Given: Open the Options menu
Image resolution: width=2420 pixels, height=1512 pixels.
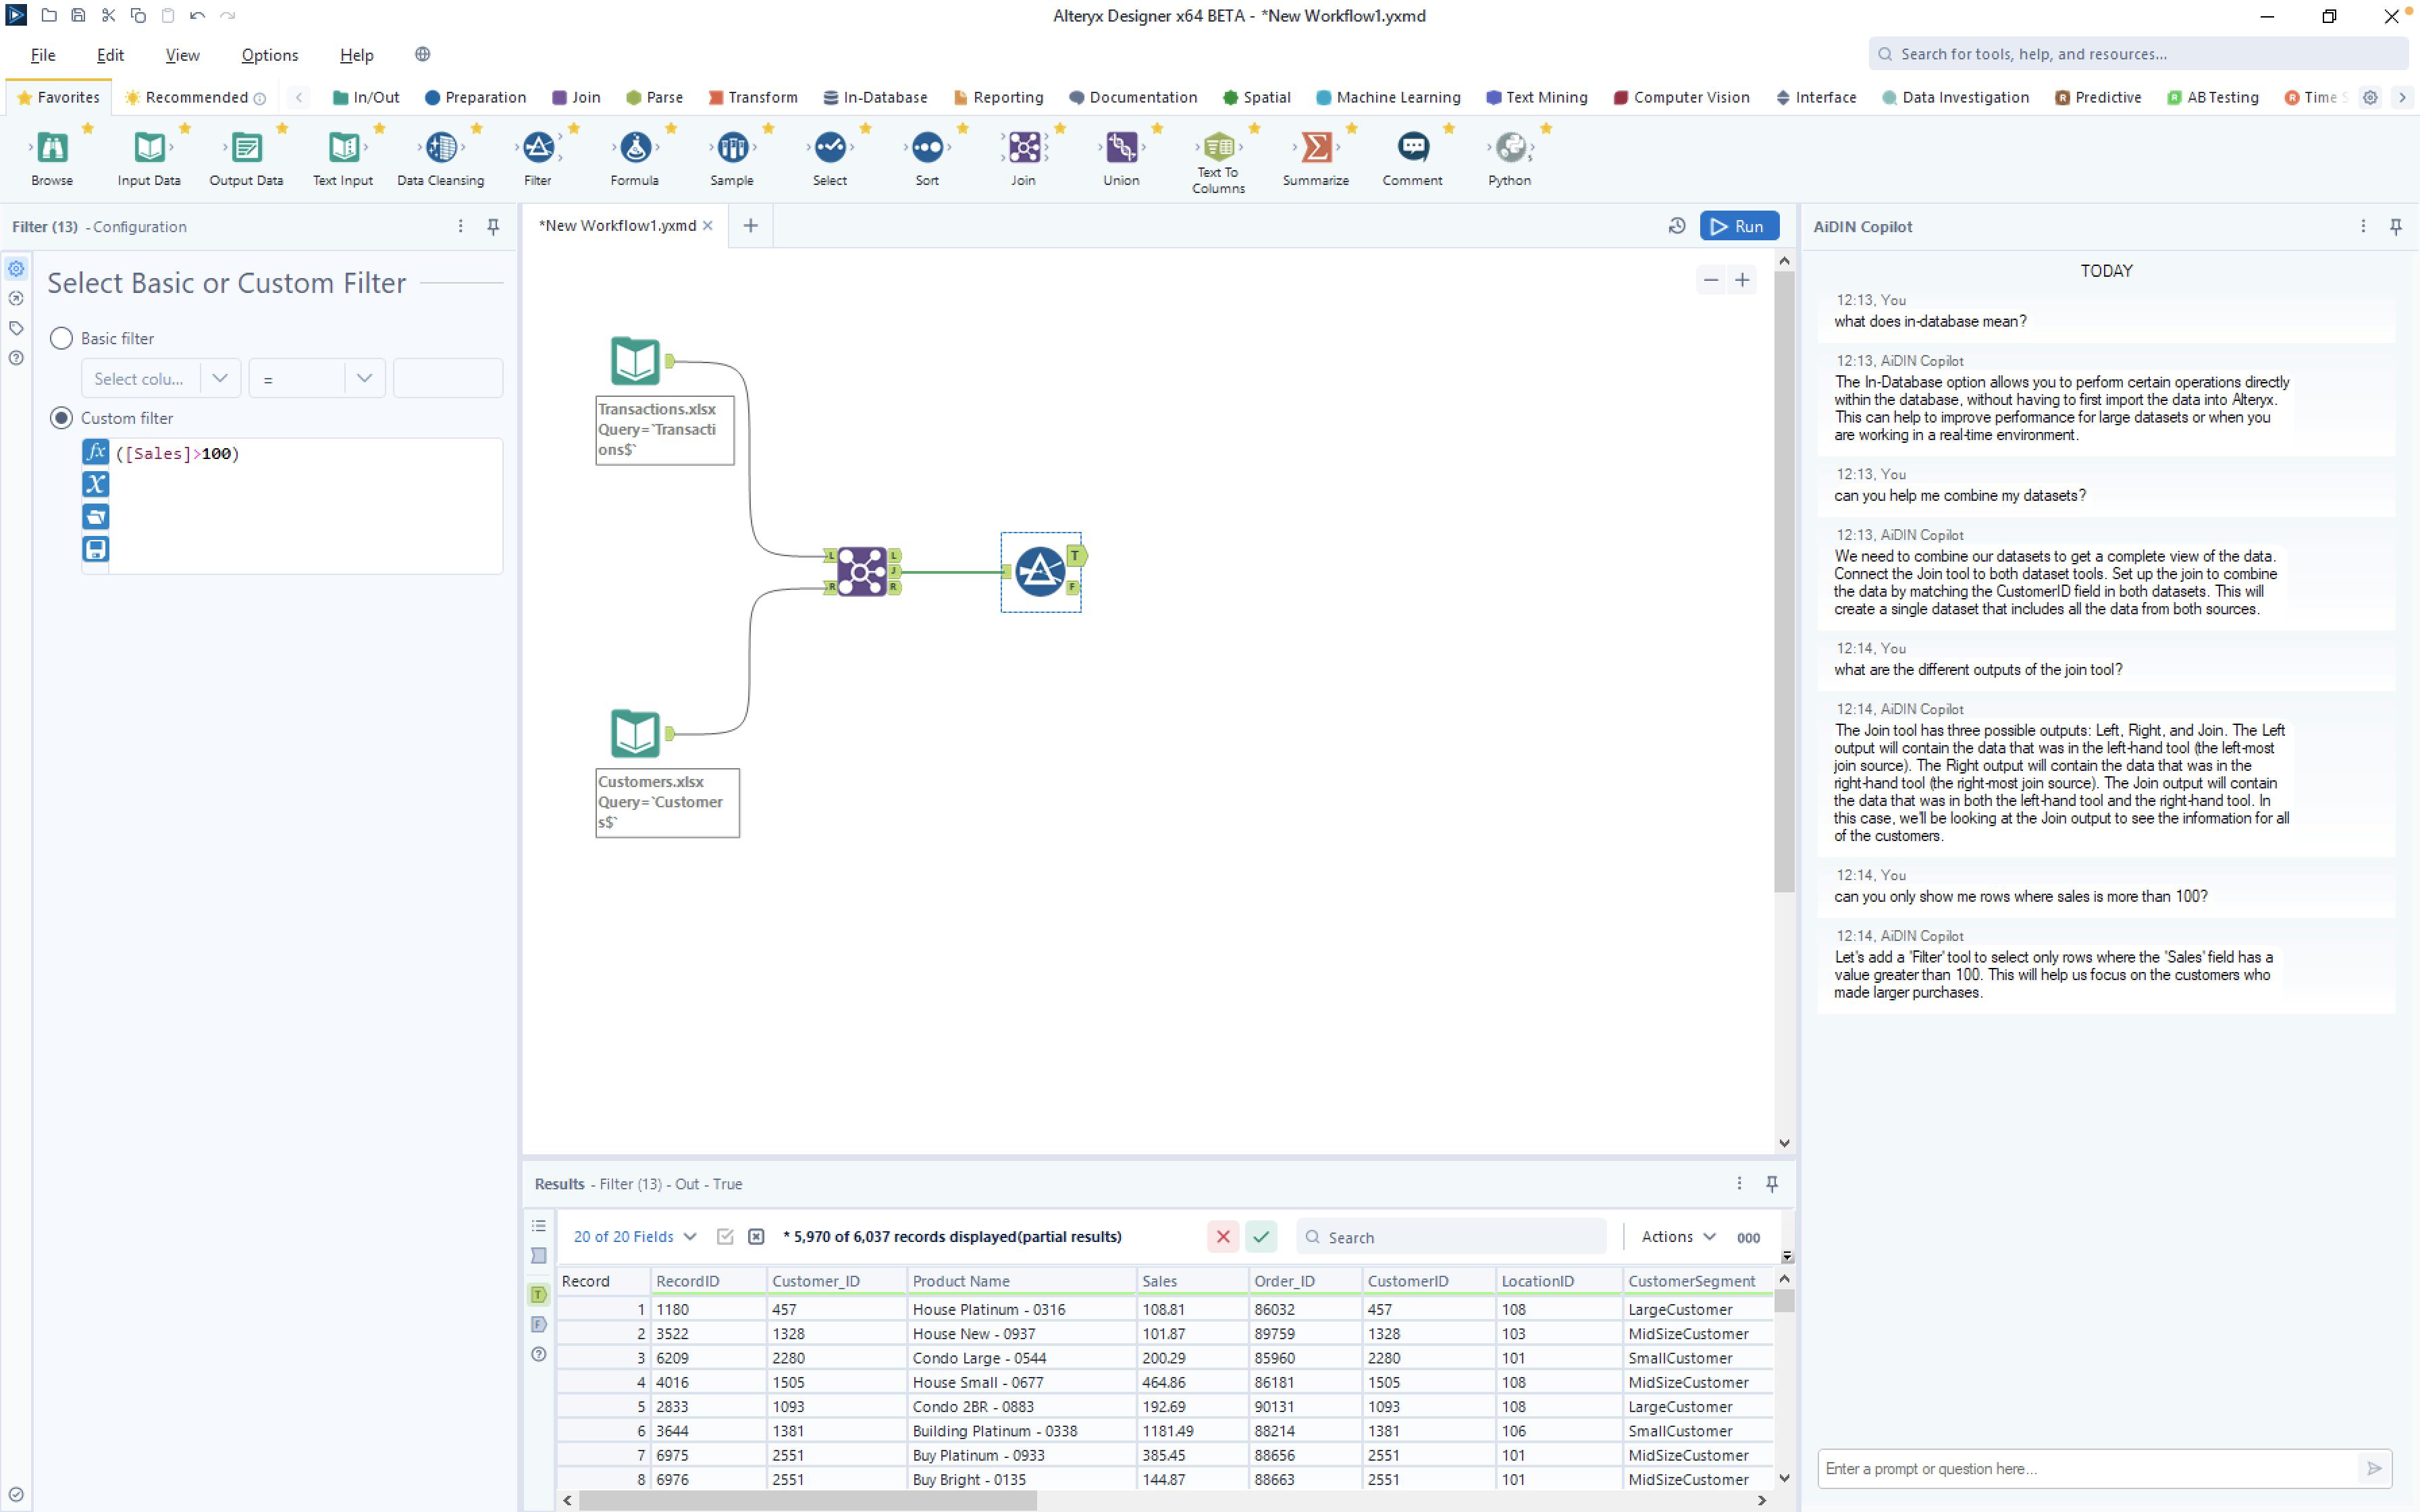Looking at the screenshot, I should (269, 55).
